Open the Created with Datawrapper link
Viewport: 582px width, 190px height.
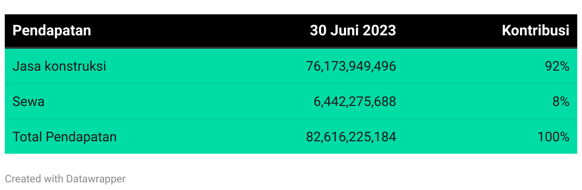[65, 179]
